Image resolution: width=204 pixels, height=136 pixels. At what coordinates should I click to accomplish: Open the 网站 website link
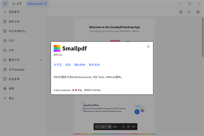coord(68,65)
